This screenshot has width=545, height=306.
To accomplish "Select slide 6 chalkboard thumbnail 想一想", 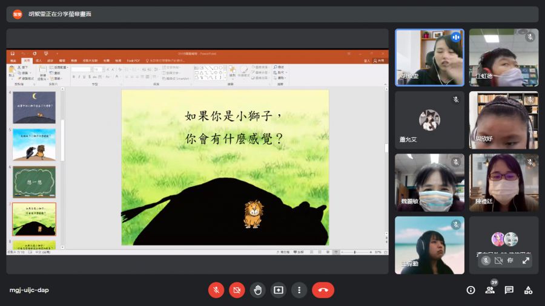I will click(34, 182).
